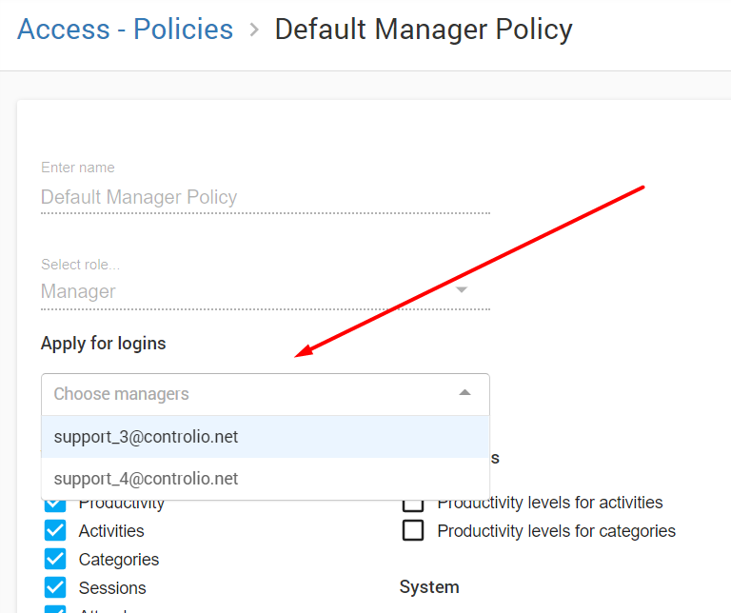Click the Select role label text
Screen dimensions: 731x613
(x=81, y=265)
